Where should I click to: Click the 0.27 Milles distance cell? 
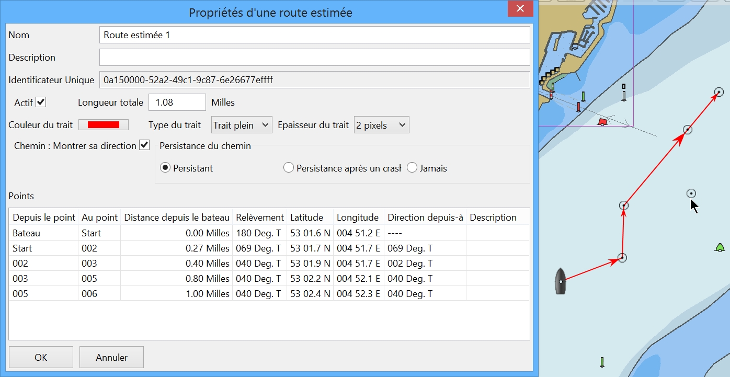pos(177,248)
